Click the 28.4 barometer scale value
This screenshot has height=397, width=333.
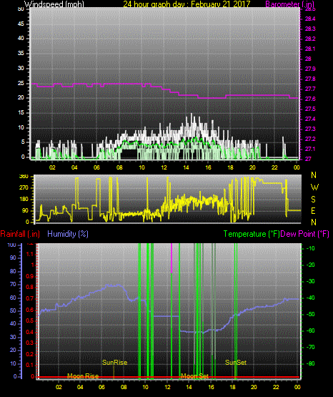pos(310,19)
